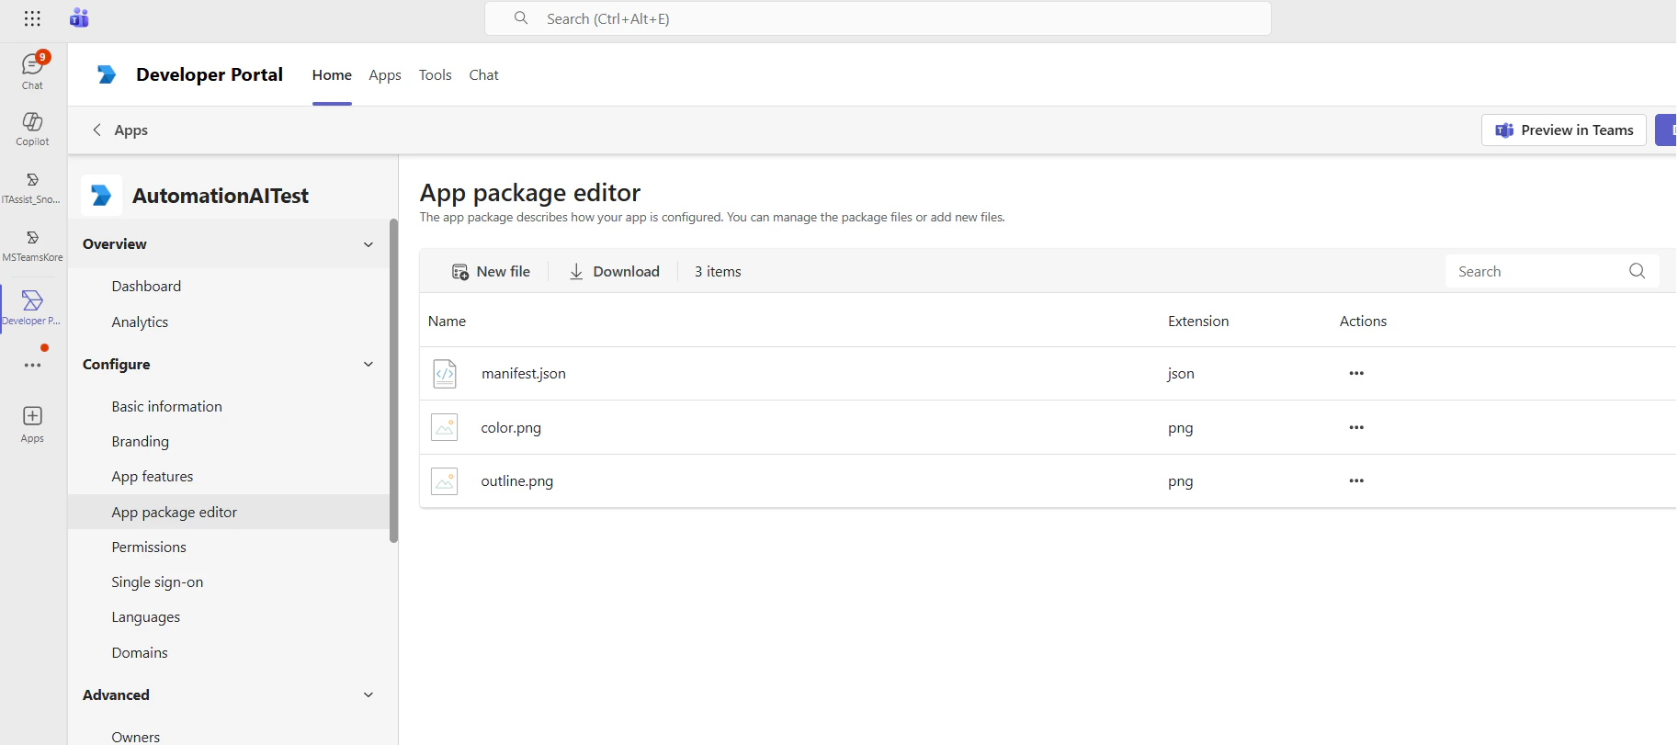1678x745 pixels.
Task: Click the Developer Portal logo icon
Action: click(107, 74)
